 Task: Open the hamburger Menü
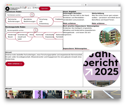click(36, 8)
